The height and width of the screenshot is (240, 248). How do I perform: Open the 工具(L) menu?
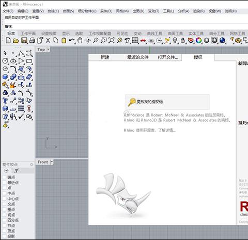(x=168, y=11)
